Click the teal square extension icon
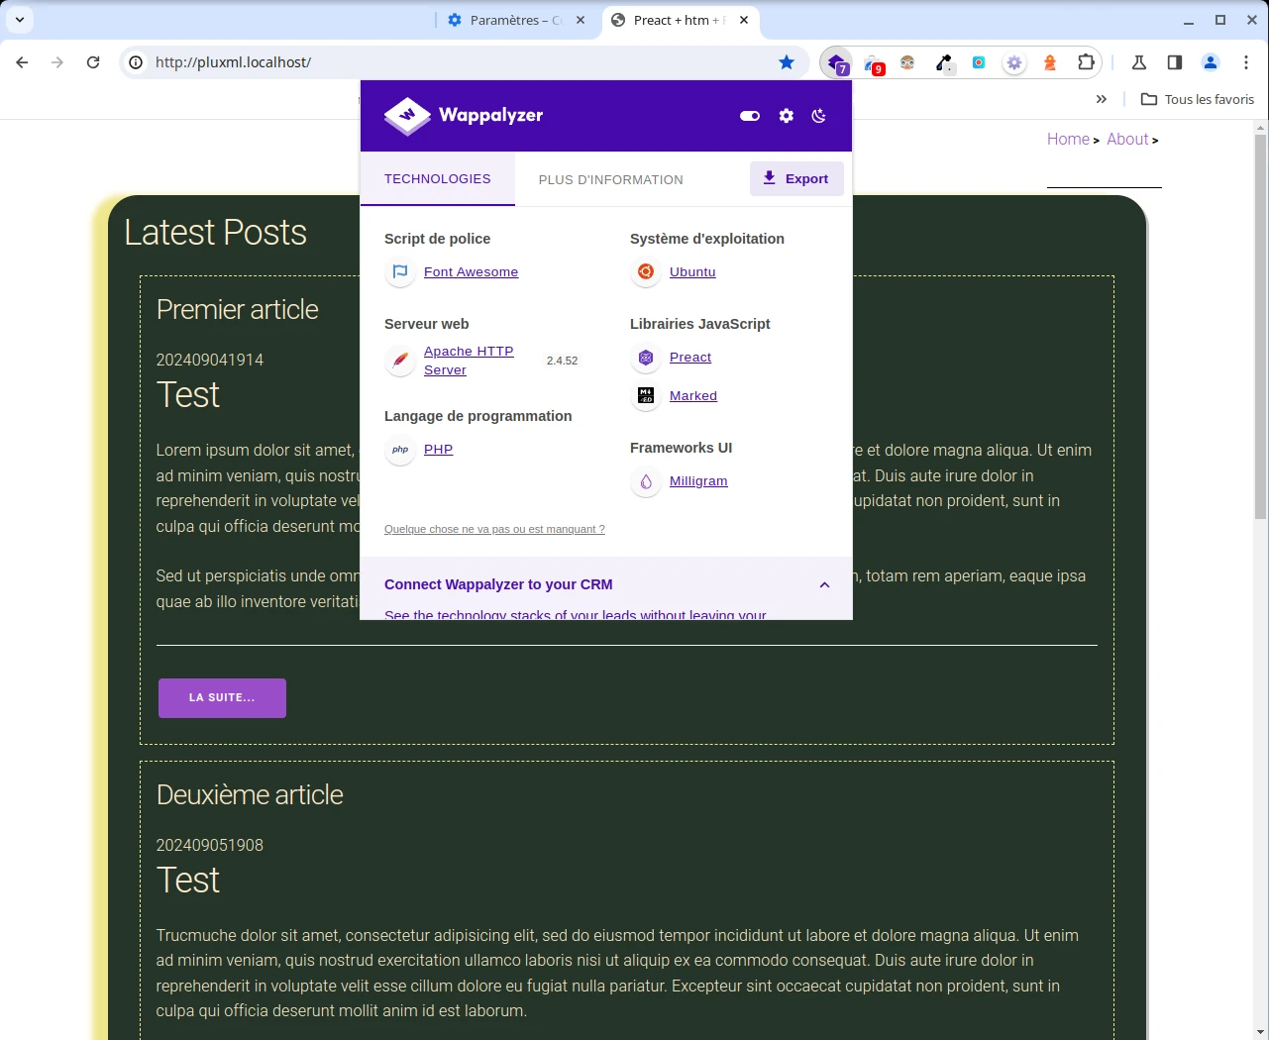The width and height of the screenshot is (1269, 1040). [x=979, y=62]
